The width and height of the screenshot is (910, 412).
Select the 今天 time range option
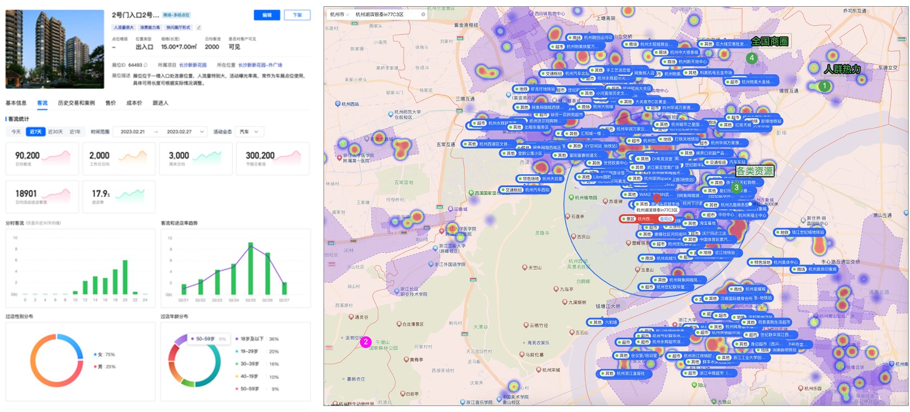(x=16, y=132)
